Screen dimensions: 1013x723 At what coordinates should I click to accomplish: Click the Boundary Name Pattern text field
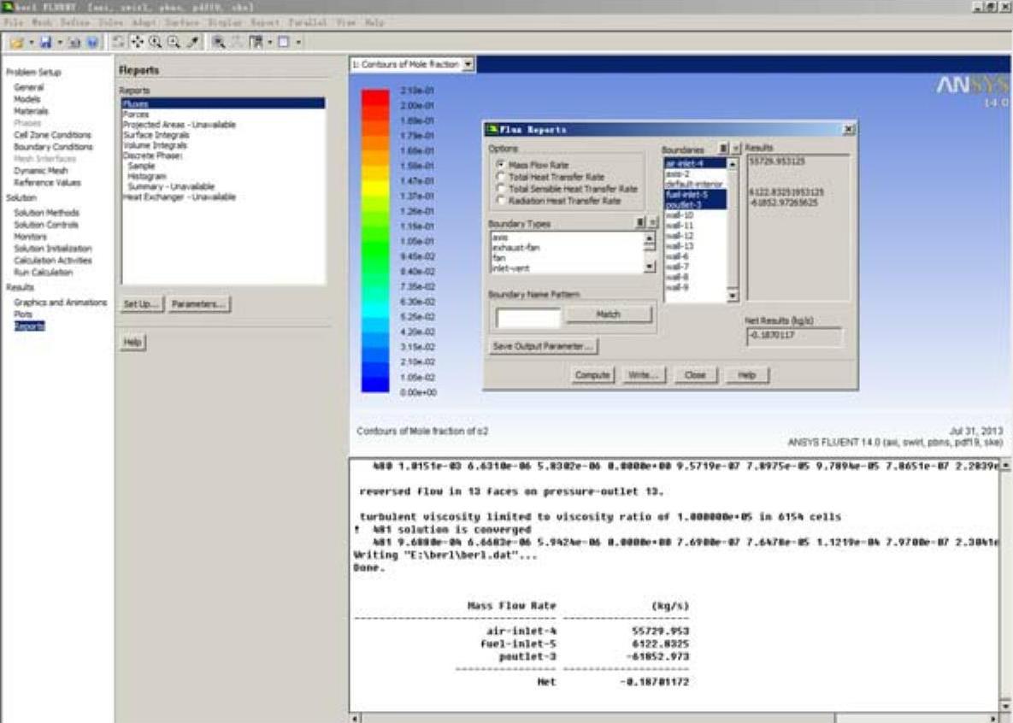tap(528, 317)
